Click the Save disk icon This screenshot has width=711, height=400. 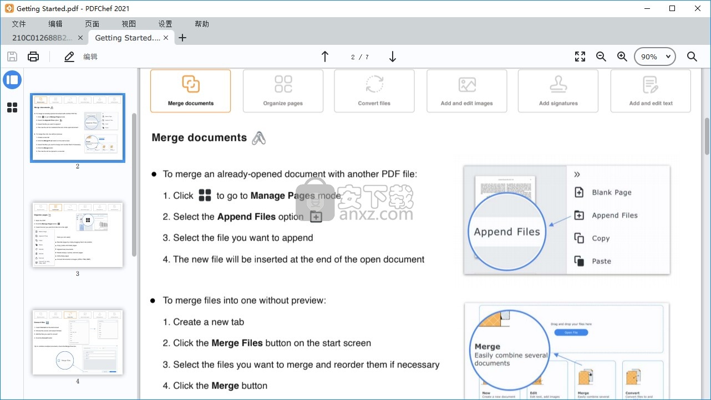[x=12, y=57]
